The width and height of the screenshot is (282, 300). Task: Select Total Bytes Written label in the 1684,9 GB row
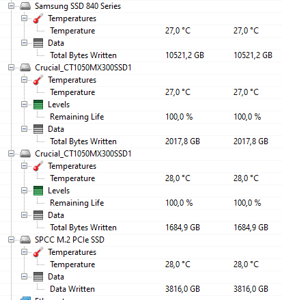pyautogui.click(x=83, y=228)
